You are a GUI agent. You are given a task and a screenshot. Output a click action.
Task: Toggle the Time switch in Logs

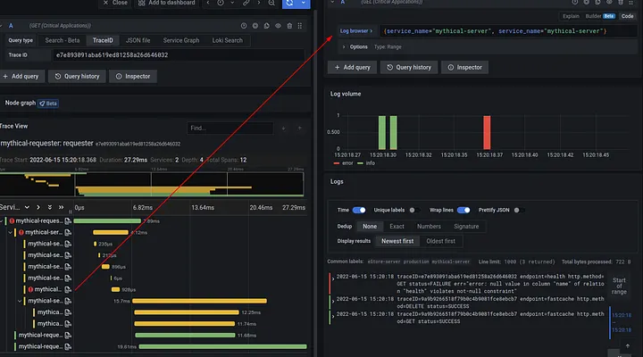[x=359, y=211]
